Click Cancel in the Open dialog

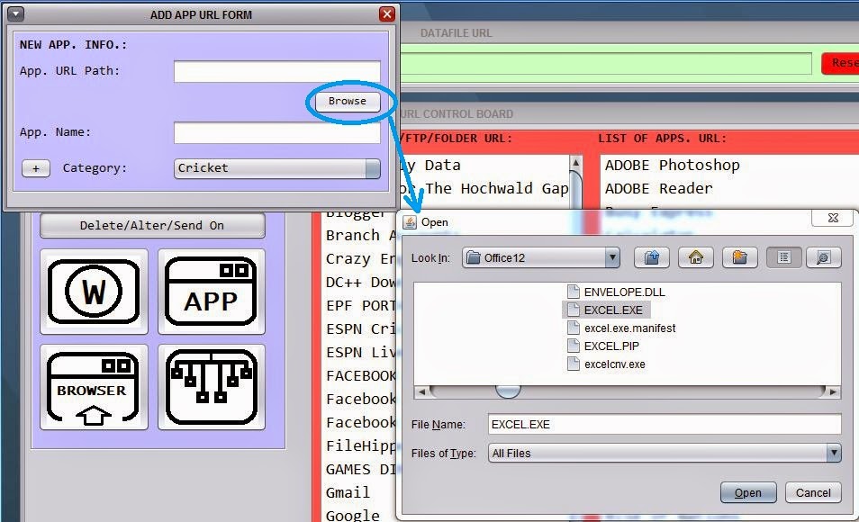813,493
